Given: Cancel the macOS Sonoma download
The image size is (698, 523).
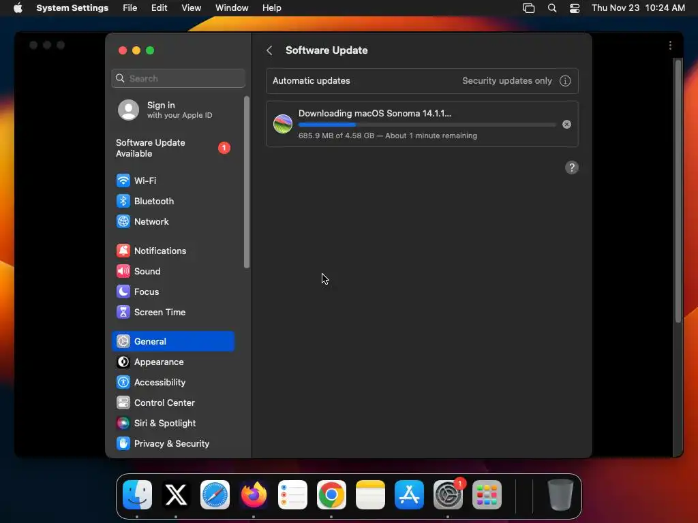Looking at the screenshot, I should 566,125.
